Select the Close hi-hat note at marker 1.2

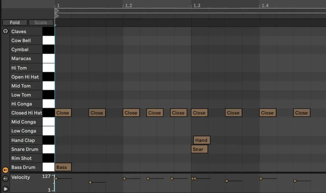[x=131, y=113]
